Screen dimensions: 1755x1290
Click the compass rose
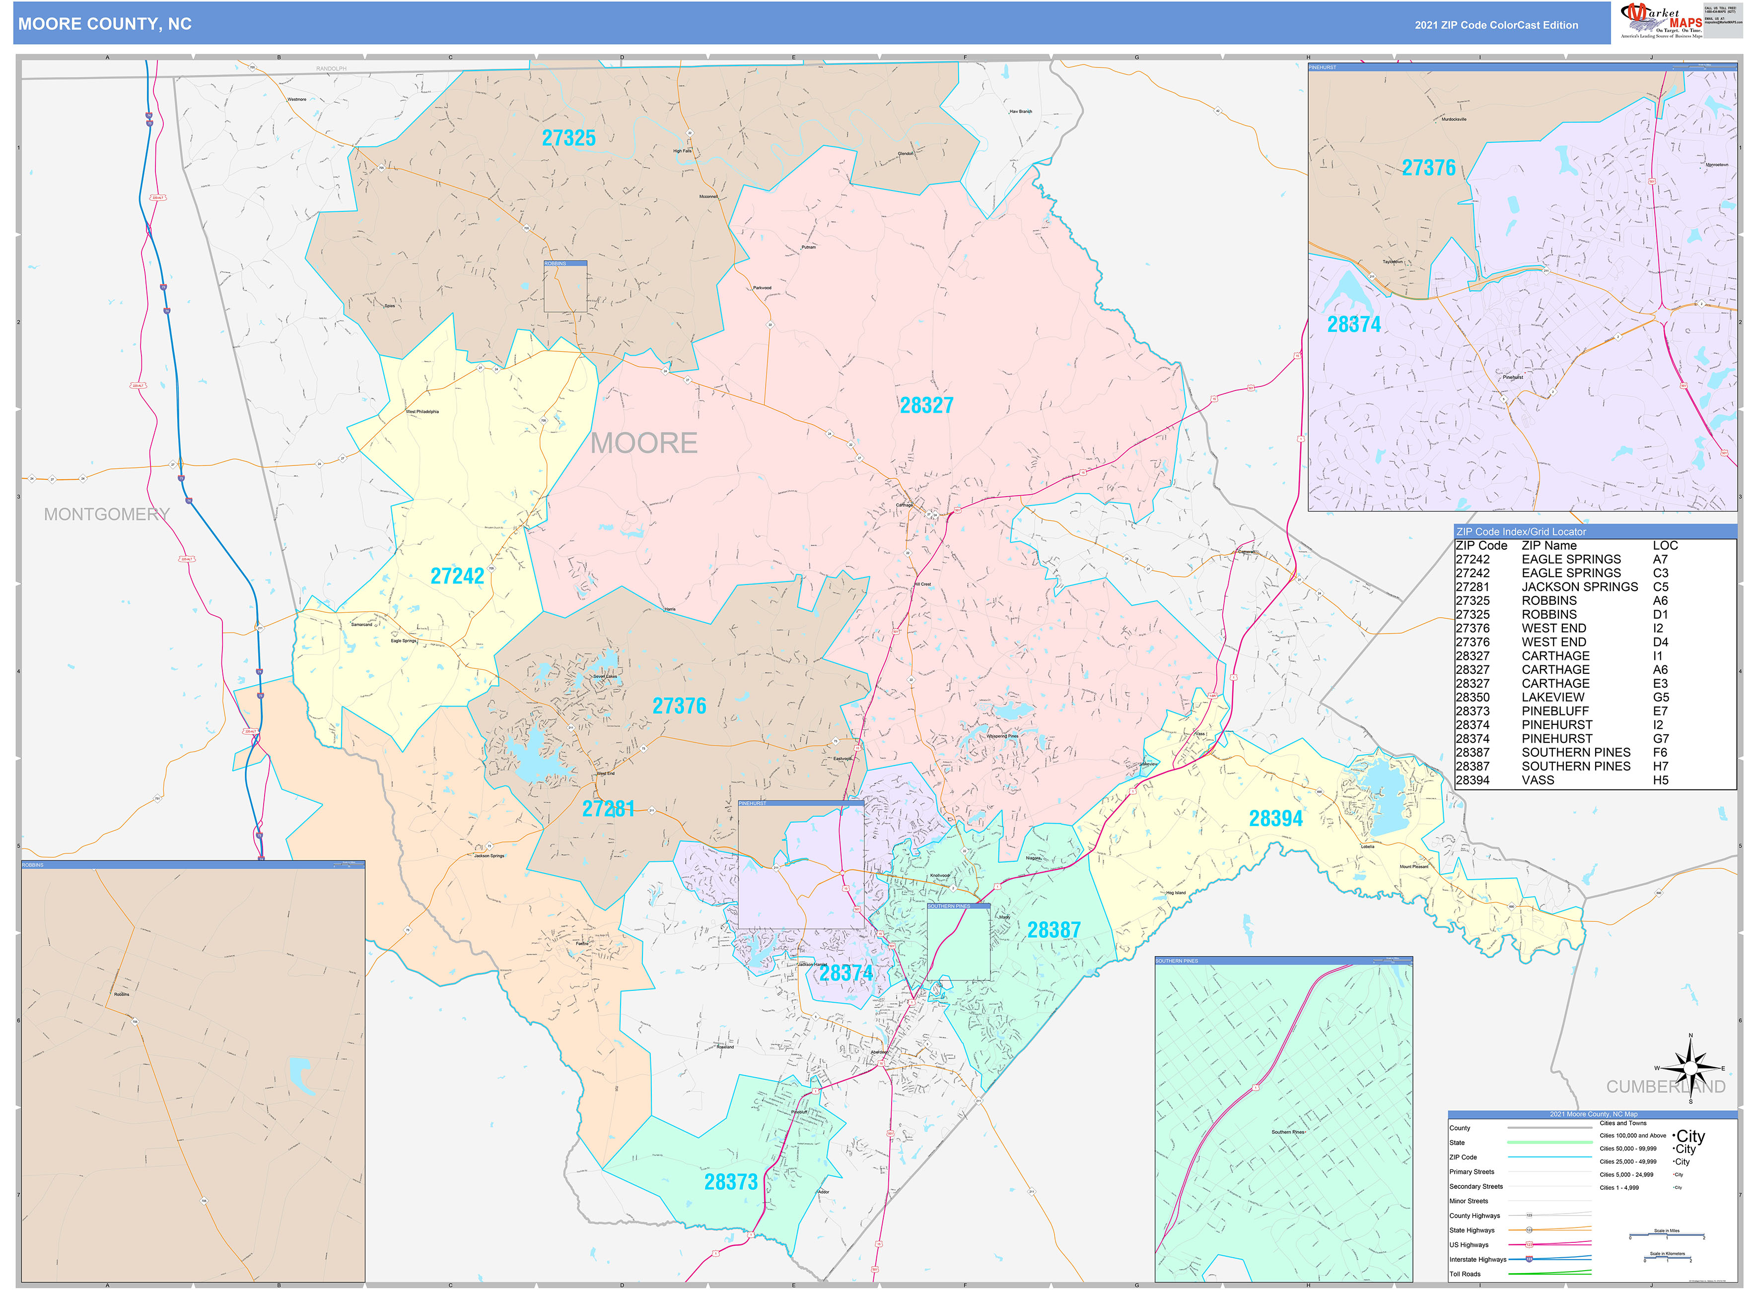point(1691,1067)
